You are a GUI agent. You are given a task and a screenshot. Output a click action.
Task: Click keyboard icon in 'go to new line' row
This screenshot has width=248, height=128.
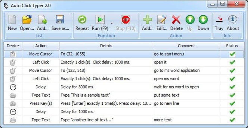[13, 104]
